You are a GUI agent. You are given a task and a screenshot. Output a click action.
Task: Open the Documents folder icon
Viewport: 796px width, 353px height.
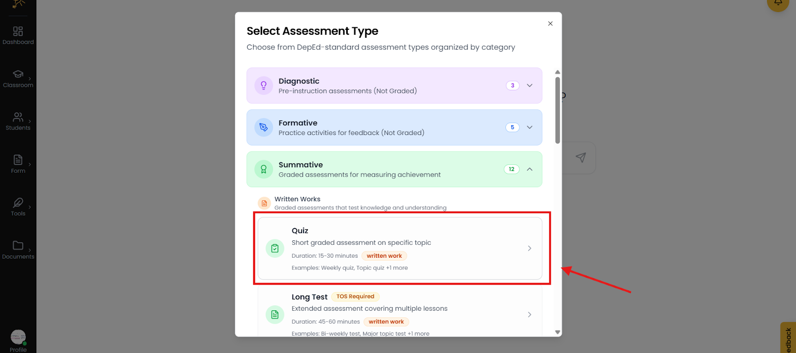(x=18, y=245)
